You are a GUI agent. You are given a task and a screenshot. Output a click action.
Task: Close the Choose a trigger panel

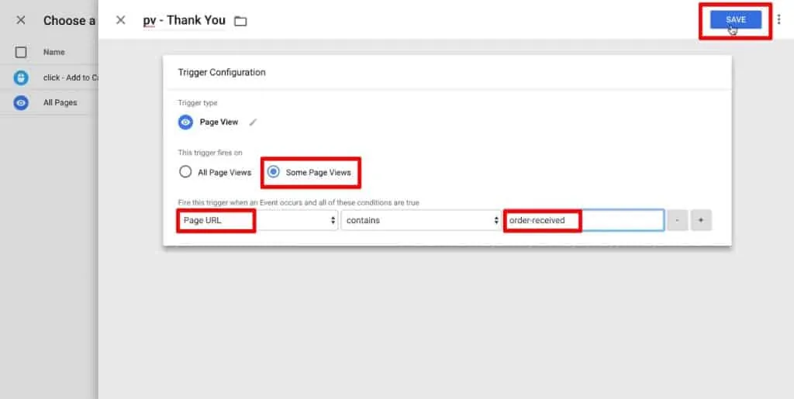click(x=21, y=20)
